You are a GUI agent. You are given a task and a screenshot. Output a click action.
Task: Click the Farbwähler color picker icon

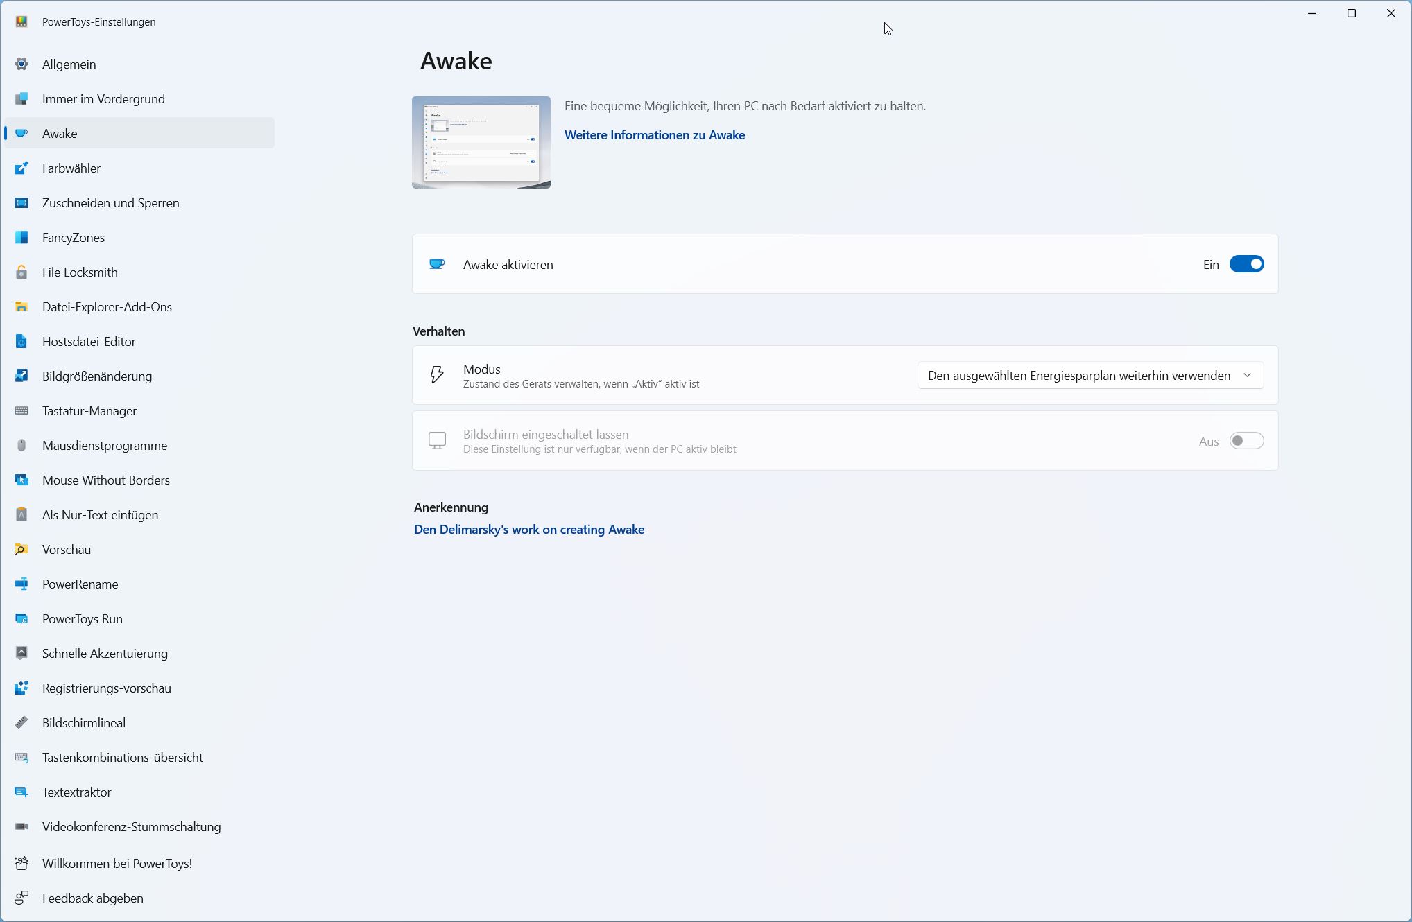(x=21, y=168)
